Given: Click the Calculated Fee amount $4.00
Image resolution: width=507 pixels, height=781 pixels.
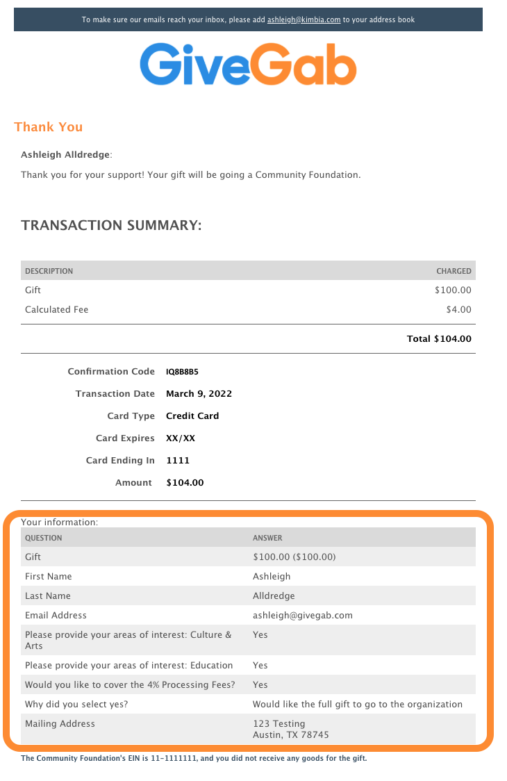Looking at the screenshot, I should 458,309.
